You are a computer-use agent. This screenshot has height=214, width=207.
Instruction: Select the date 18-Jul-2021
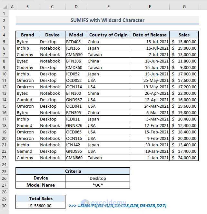click(x=150, y=42)
